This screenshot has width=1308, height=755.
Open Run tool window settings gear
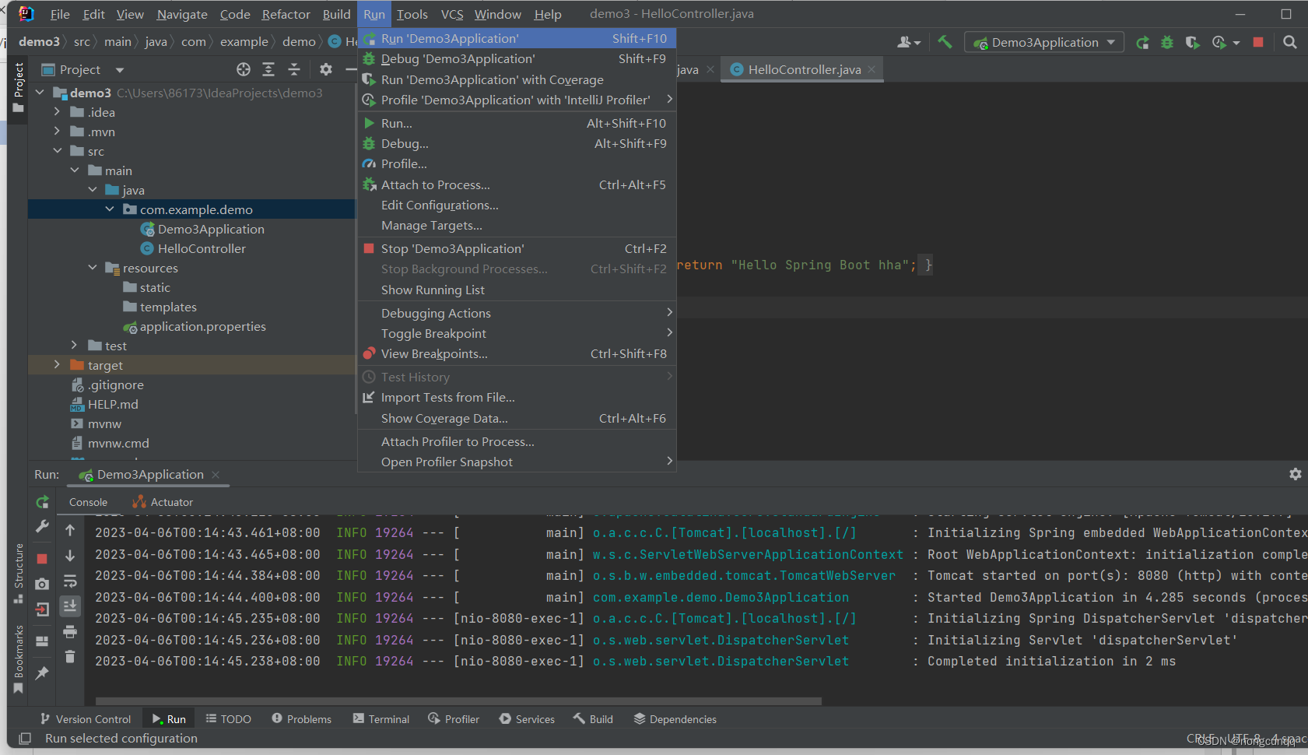tap(1295, 474)
